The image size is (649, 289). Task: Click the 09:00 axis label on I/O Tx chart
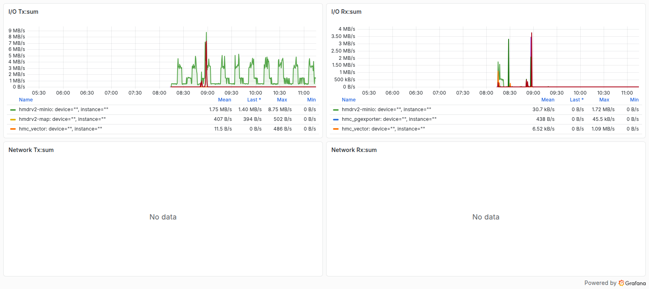click(x=208, y=93)
